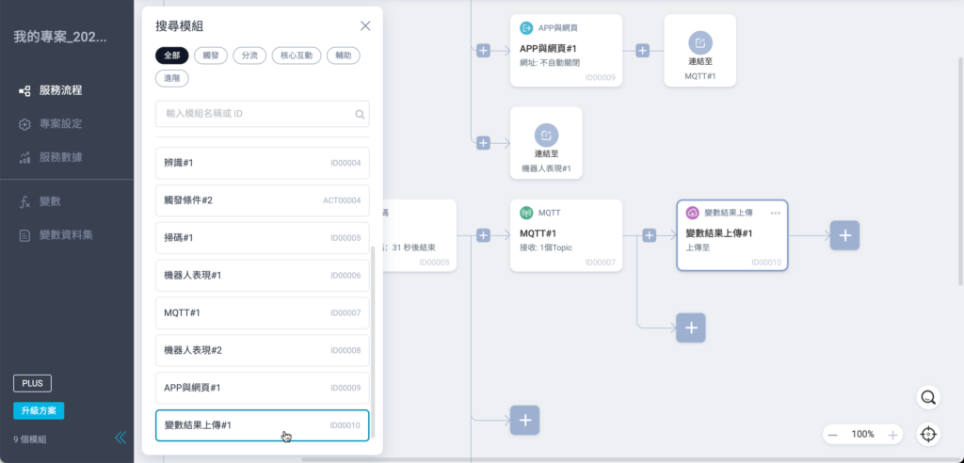964x463 pixels.
Task: Zoom in with the plus button
Action: tap(892, 435)
